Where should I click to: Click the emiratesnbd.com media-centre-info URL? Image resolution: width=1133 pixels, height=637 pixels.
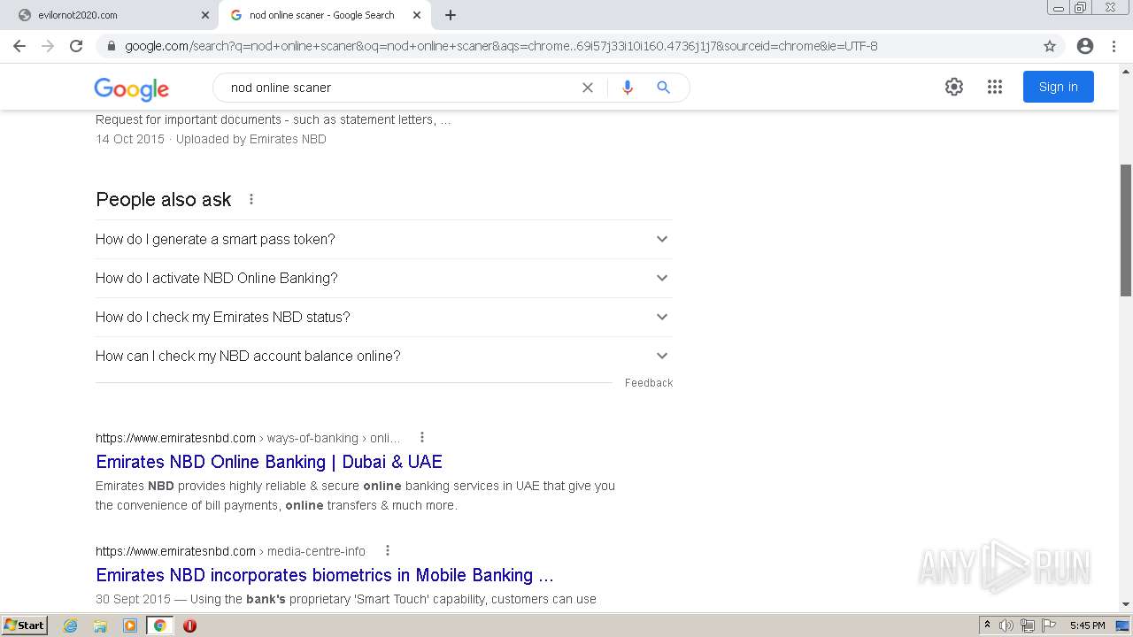(x=230, y=551)
